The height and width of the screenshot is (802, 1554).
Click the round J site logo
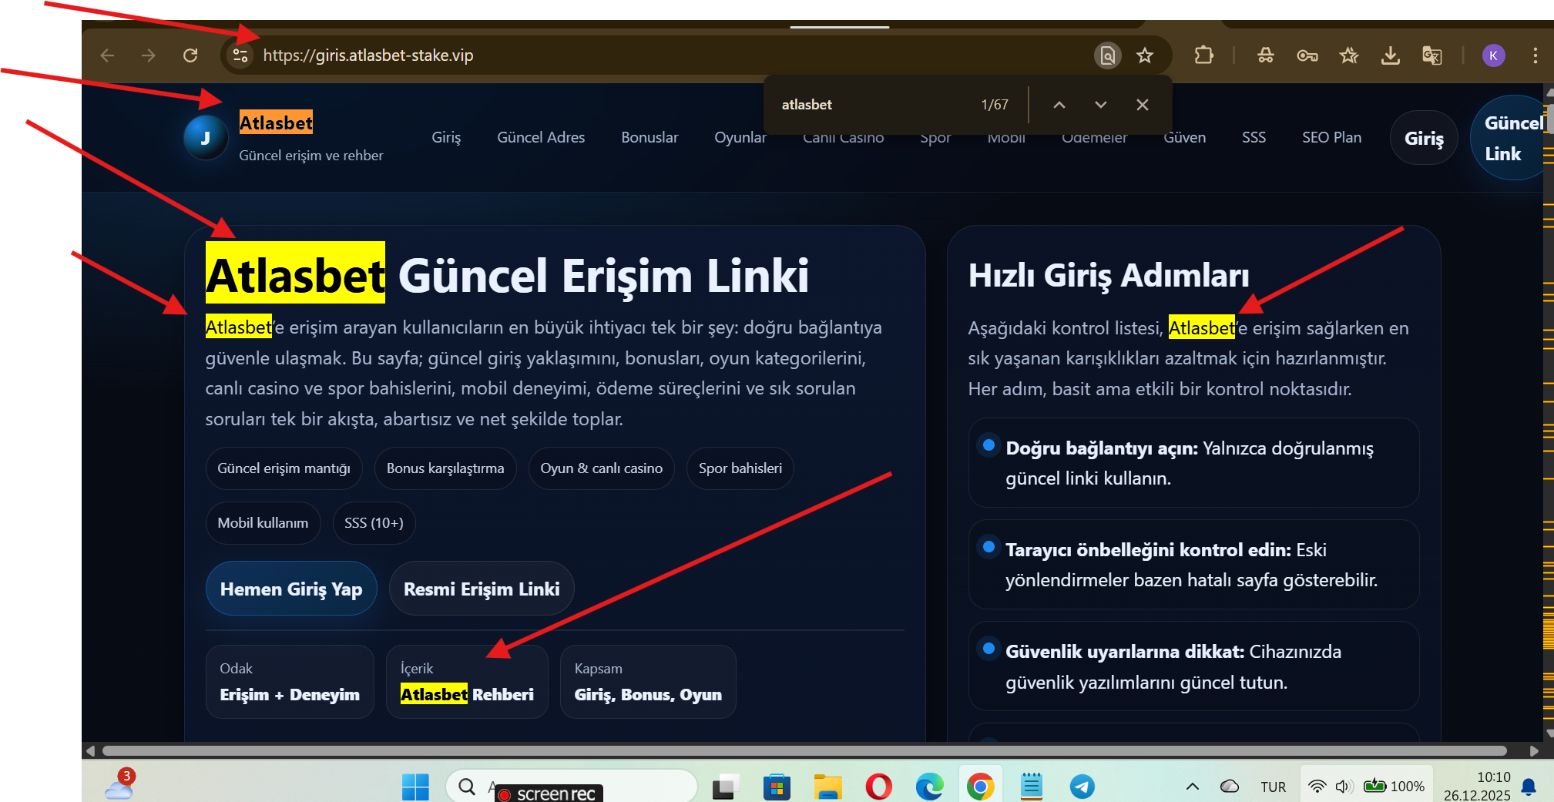click(206, 138)
